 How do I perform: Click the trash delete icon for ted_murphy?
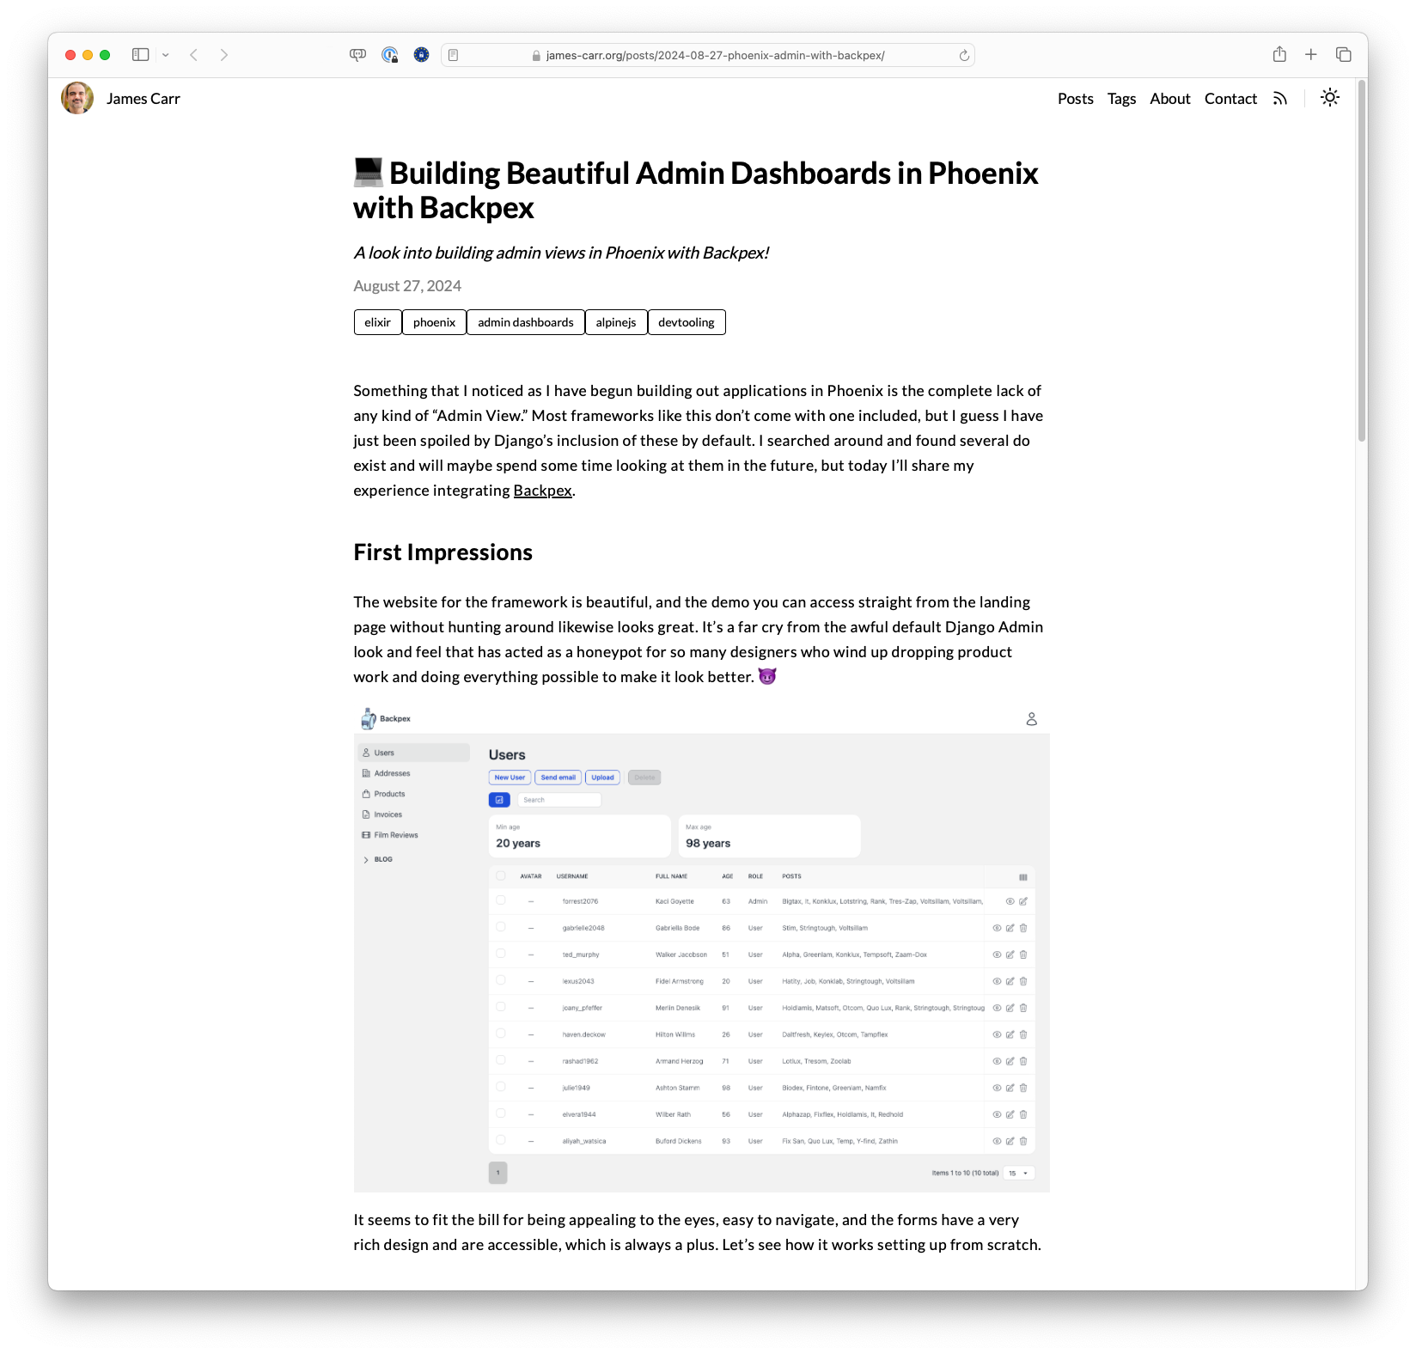tap(1023, 954)
